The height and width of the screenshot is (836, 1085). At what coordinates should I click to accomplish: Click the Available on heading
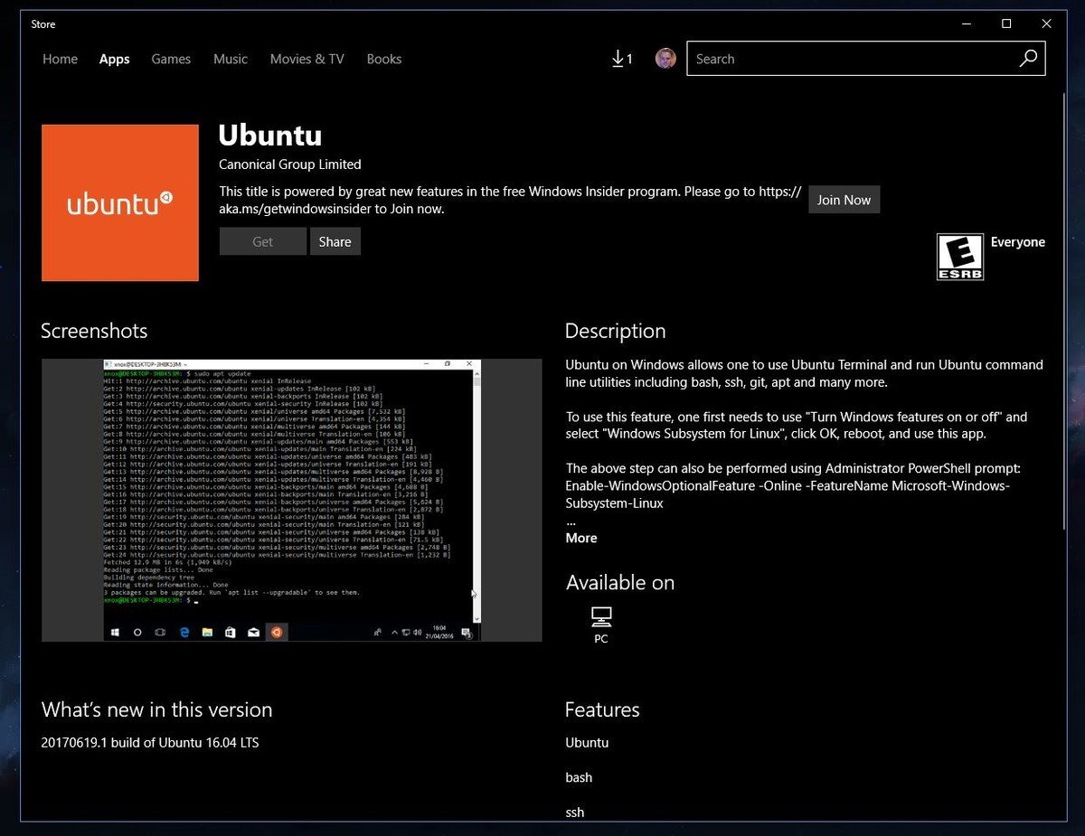pos(620,583)
